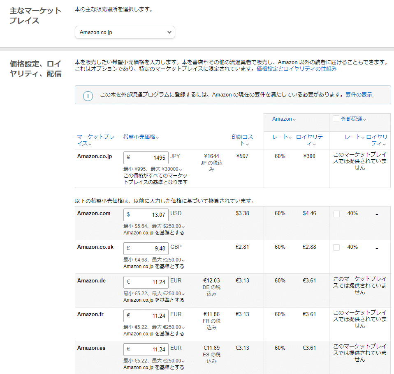
Task: Edit the Amazon.es EUR price field
Action: point(146,349)
